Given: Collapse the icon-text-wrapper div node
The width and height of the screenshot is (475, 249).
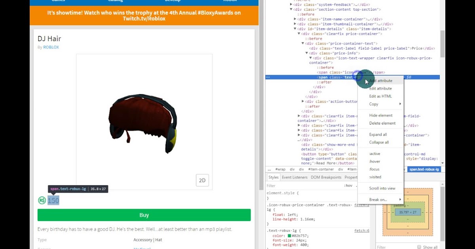Looking at the screenshot, I should click(x=311, y=58).
